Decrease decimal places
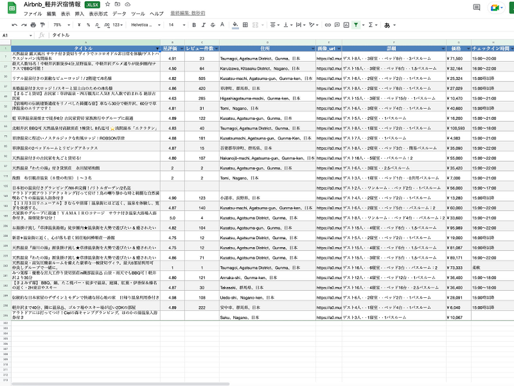This screenshot has height=386, width=514. click(x=98, y=25)
